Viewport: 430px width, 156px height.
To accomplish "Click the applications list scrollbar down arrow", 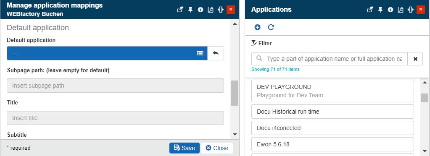I will coord(425,151).
